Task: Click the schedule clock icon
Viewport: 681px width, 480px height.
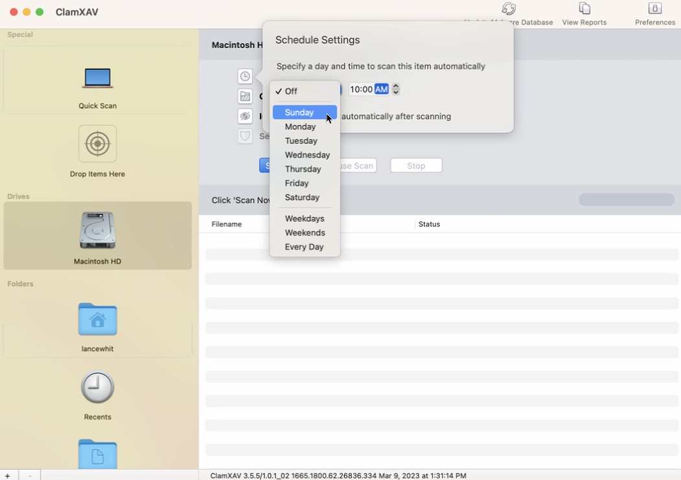Action: point(245,76)
